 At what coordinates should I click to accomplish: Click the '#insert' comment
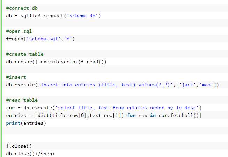coord(16,77)
